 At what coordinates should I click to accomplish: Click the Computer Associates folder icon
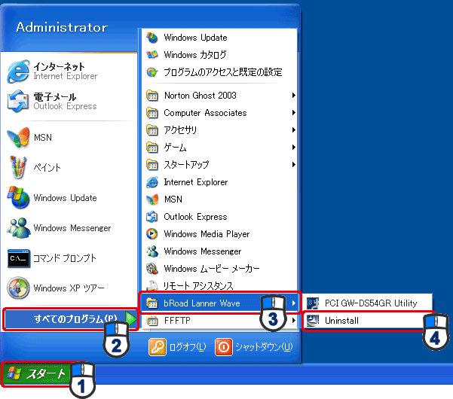[152, 113]
